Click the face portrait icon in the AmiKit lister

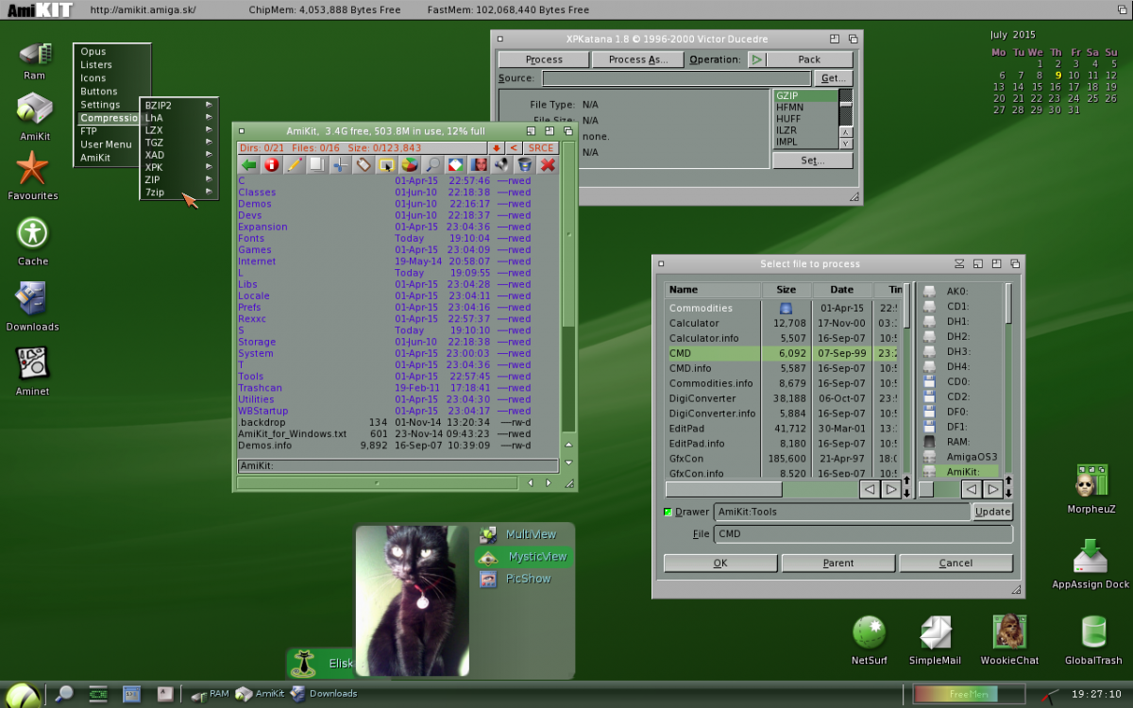[478, 165]
